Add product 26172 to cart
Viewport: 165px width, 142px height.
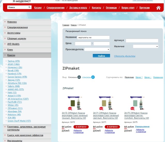[x=81, y=127]
